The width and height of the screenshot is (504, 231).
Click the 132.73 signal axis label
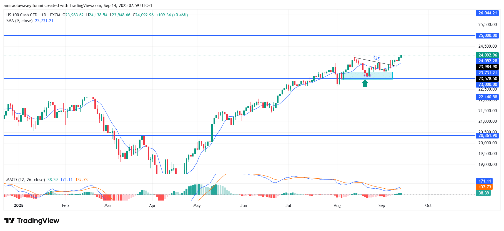pos(485,187)
